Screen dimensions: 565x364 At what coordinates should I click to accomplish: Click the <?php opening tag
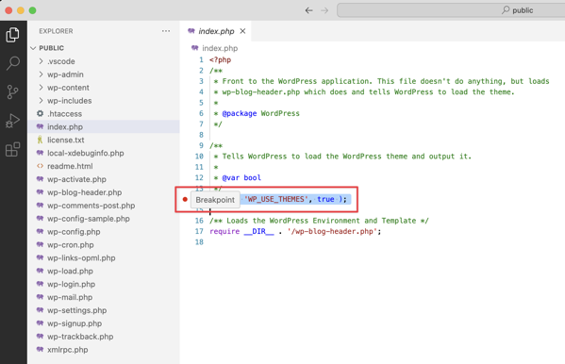tap(220, 59)
